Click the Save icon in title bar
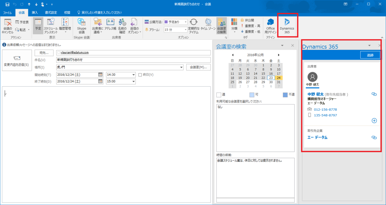The width and height of the screenshot is (386, 205). tap(8, 4)
